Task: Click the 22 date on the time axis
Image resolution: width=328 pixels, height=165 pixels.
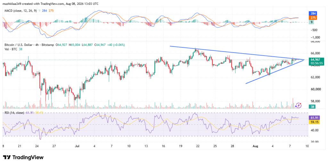Action: [x=198, y=146]
